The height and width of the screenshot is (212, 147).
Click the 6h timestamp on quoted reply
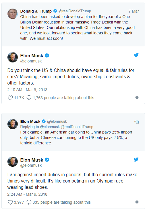pyautogui.click(x=137, y=121)
